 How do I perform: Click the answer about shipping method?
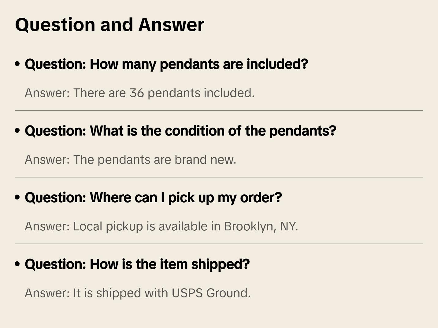(x=138, y=293)
